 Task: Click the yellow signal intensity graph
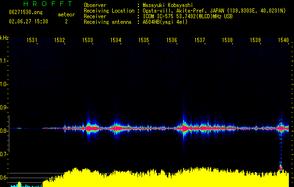(166, 177)
